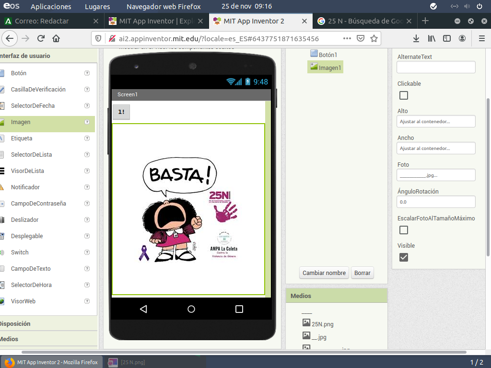Open the Firefox account icon

(x=462, y=38)
